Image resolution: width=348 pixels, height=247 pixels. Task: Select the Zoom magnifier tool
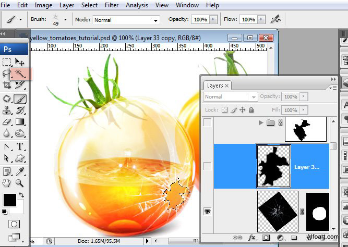tap(20, 182)
